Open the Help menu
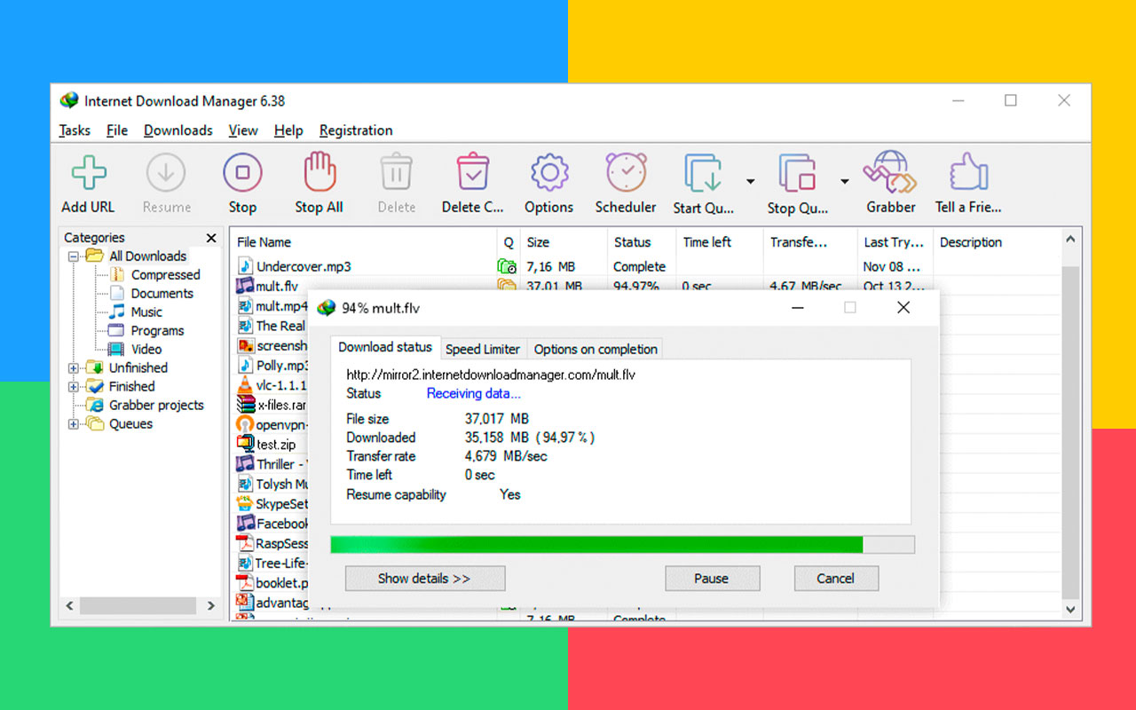1136x710 pixels. (288, 130)
